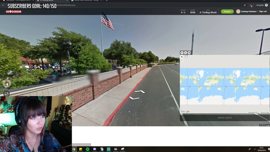This screenshot has height=152, width=270.
Task: Click the Google logo on the map
Action: pos(185,111)
